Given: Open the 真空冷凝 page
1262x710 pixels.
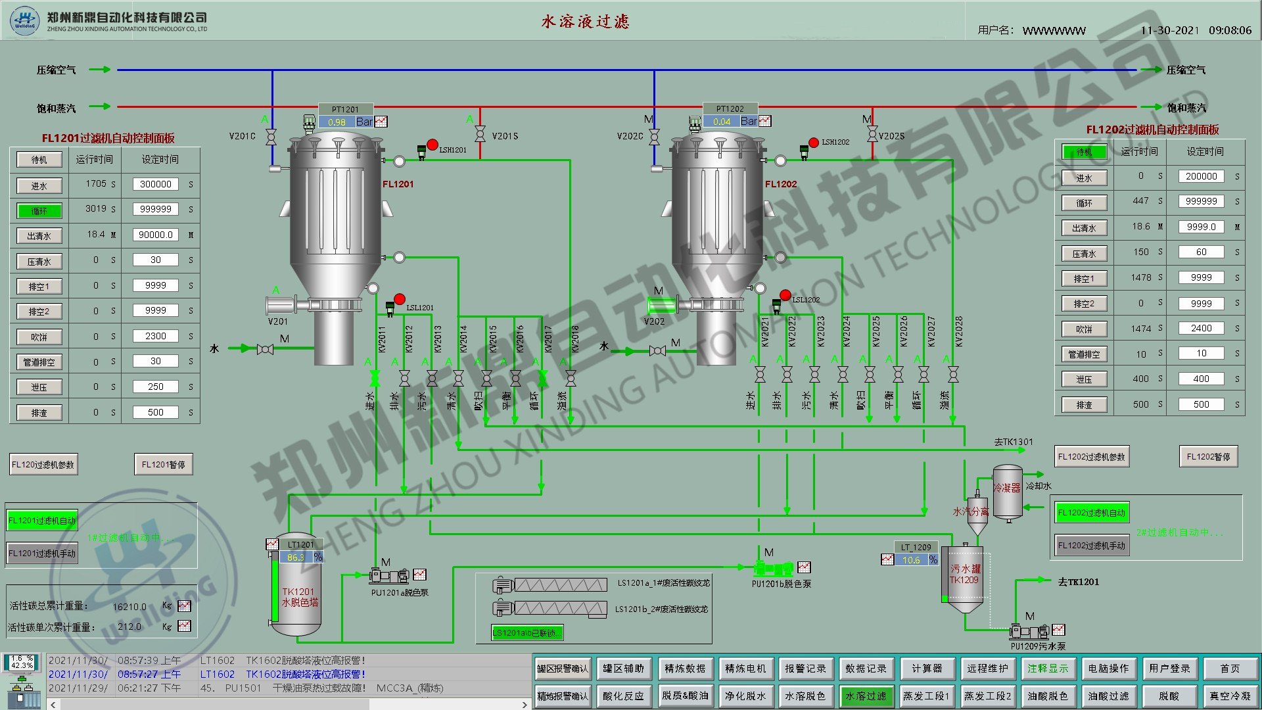Looking at the screenshot, I should [x=1230, y=696].
